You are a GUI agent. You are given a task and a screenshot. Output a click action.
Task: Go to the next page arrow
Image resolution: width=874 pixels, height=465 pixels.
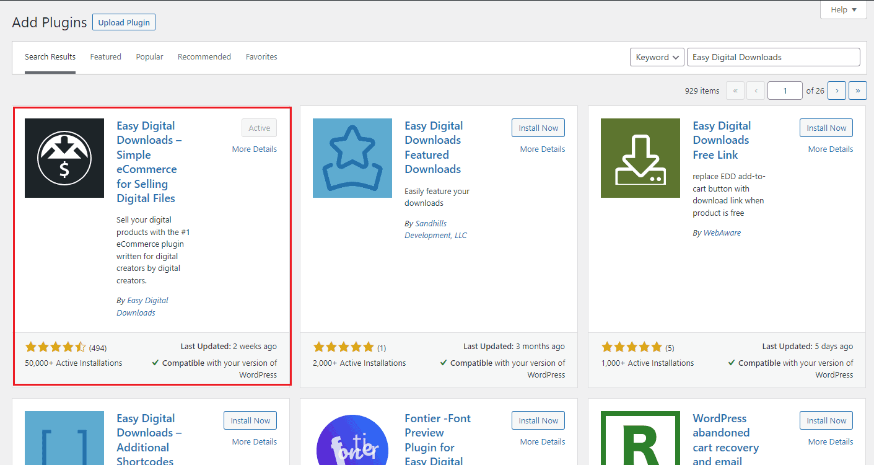(837, 91)
